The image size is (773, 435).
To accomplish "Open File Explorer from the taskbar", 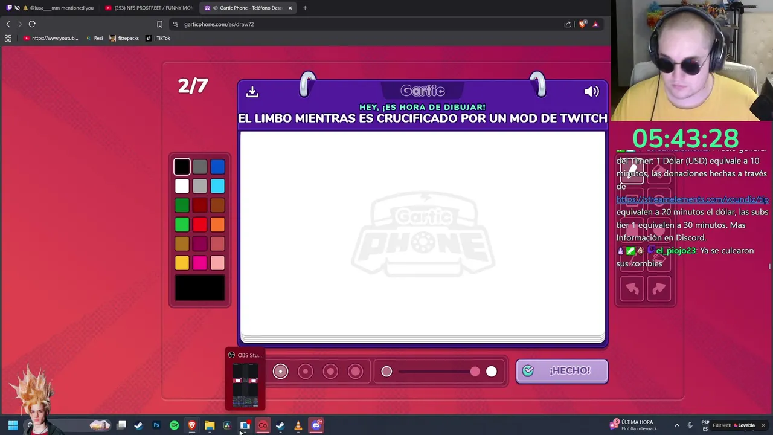I will coord(210,425).
